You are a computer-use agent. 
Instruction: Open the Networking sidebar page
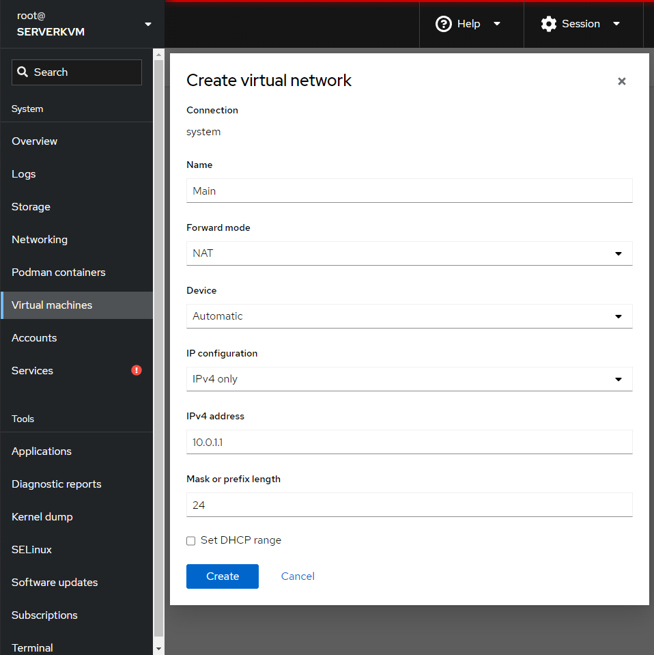click(40, 240)
